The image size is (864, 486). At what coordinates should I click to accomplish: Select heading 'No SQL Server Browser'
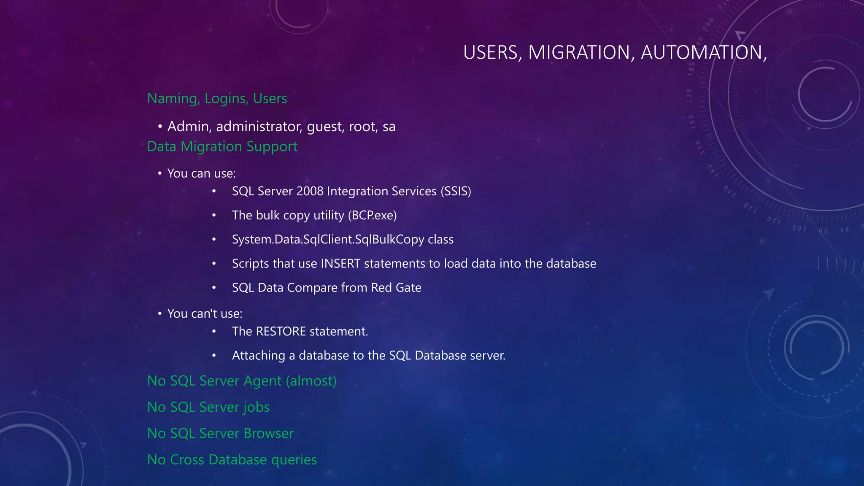click(x=220, y=434)
